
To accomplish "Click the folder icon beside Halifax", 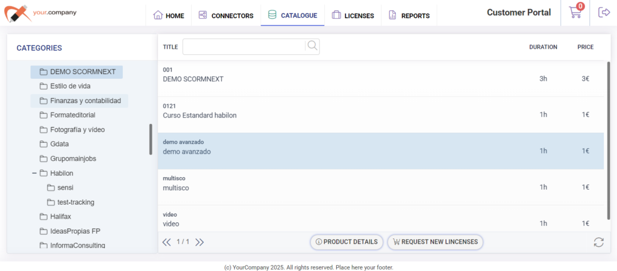I will click(43, 217).
